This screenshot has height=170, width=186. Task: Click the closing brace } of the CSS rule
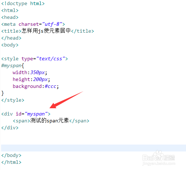pyautogui.click(x=3, y=93)
